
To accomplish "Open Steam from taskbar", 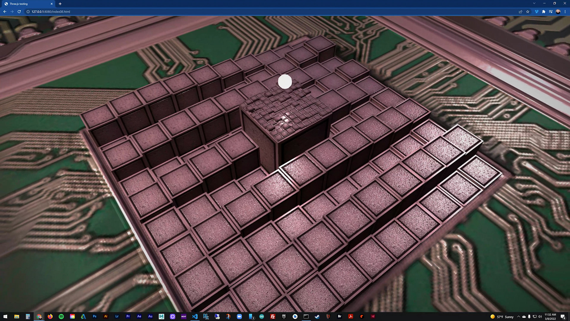I will click(x=317, y=316).
